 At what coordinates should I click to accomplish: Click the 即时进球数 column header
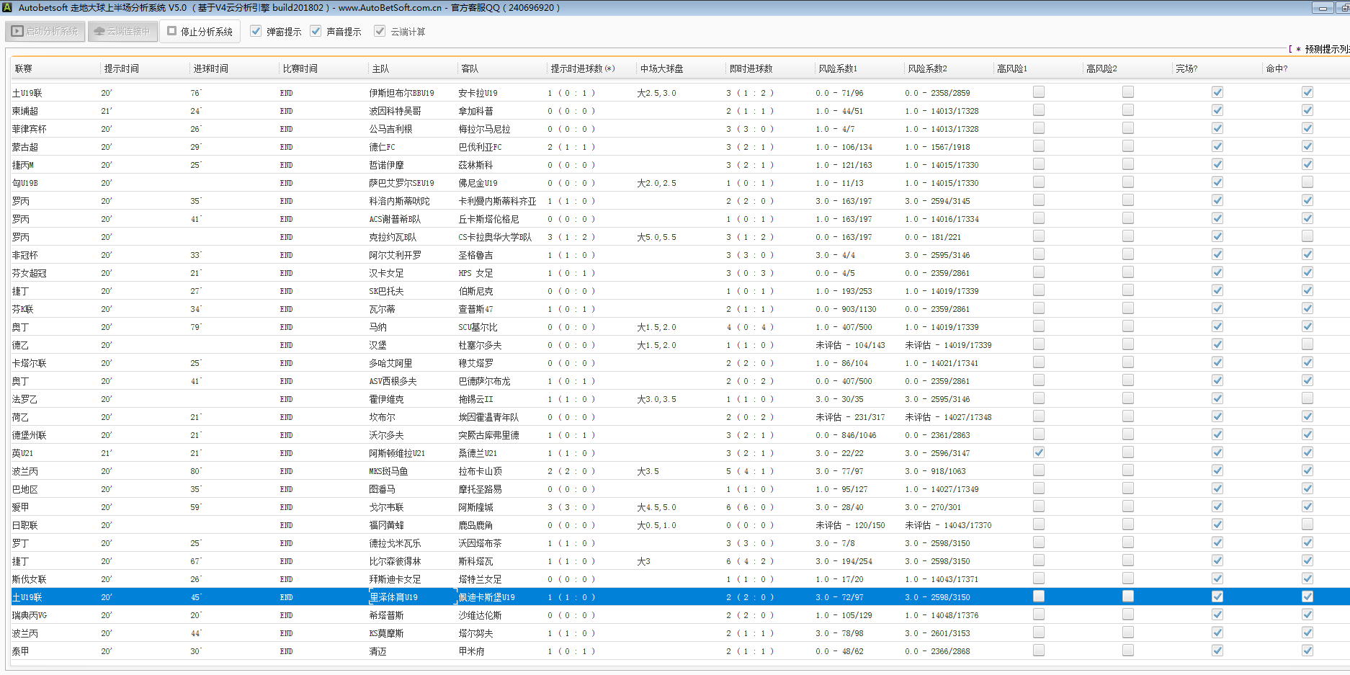tap(751, 69)
